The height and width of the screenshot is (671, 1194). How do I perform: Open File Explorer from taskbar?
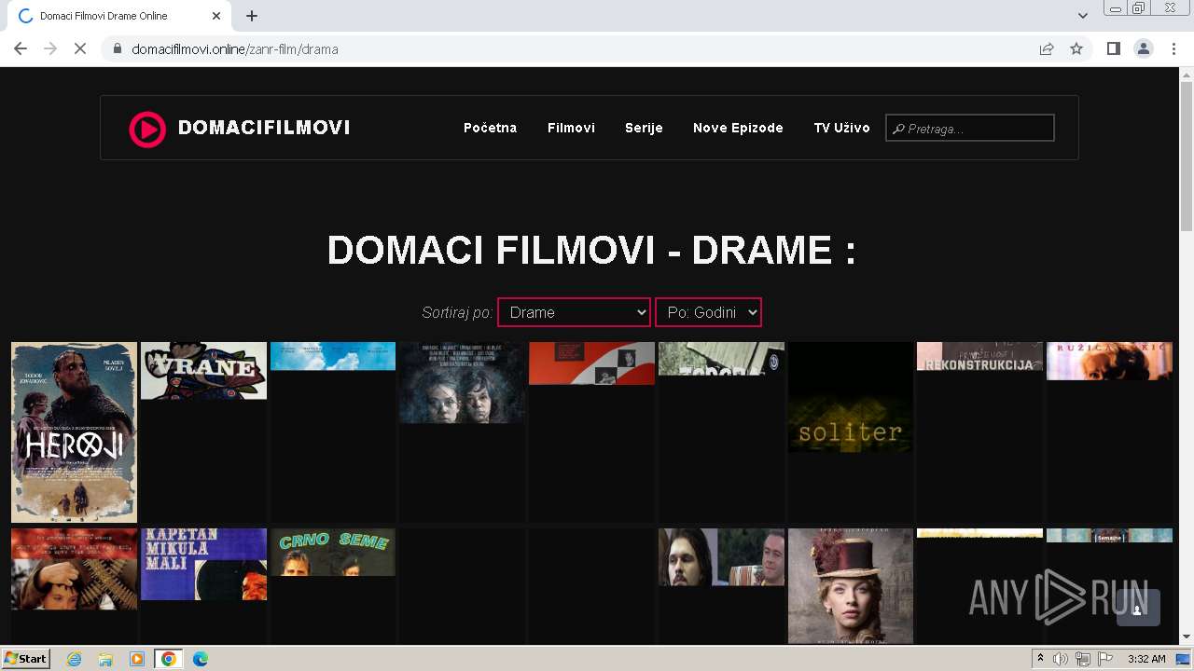[x=105, y=659]
